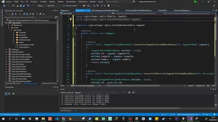Switch to the PausaLocalDatabase.cs tab

(x=182, y=11)
